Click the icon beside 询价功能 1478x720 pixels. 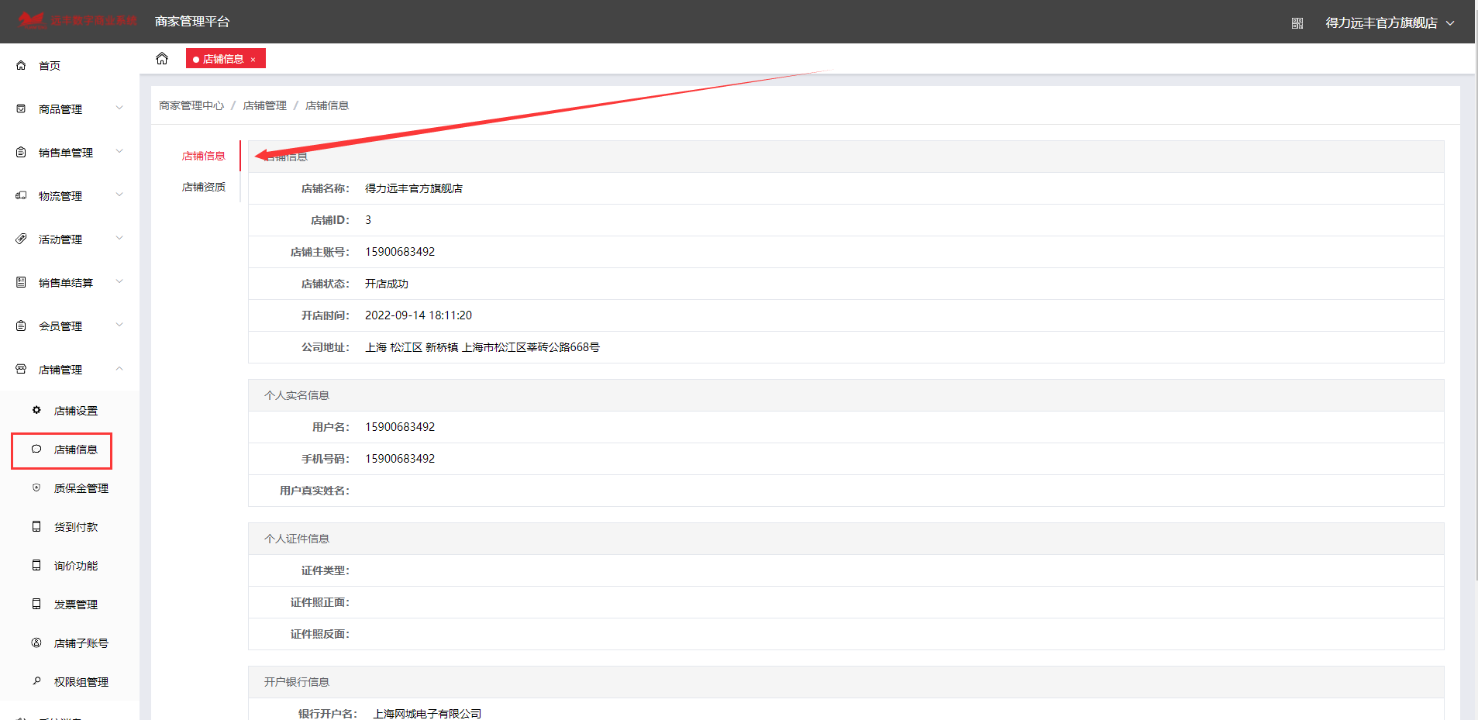click(x=36, y=565)
